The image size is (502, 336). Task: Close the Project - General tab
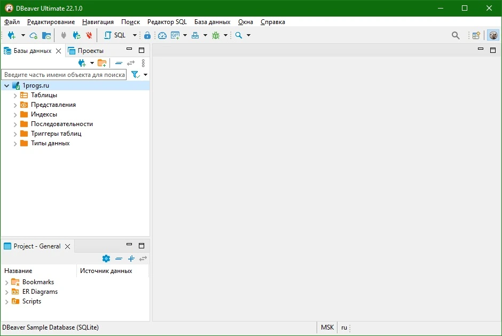tap(67, 246)
